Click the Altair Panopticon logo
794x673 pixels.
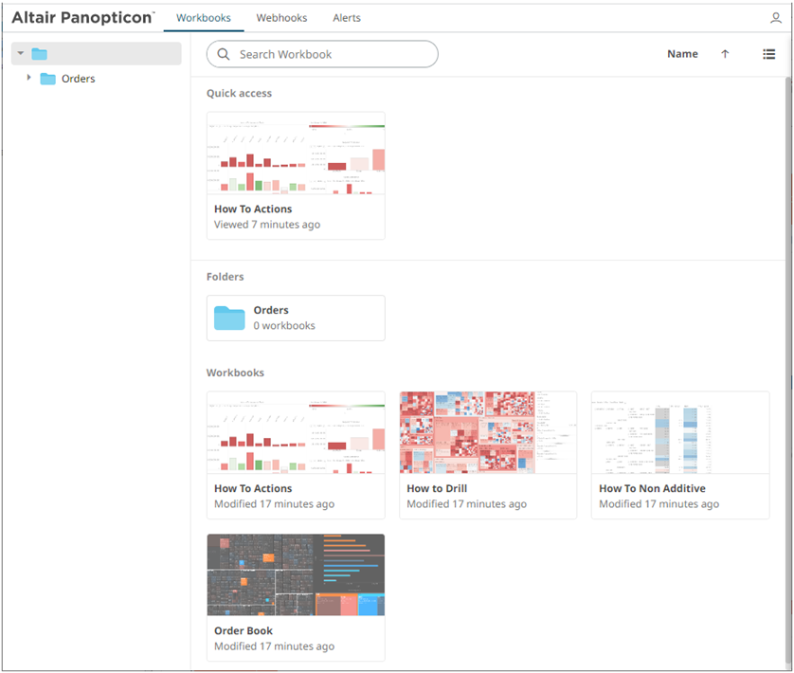pos(81,17)
